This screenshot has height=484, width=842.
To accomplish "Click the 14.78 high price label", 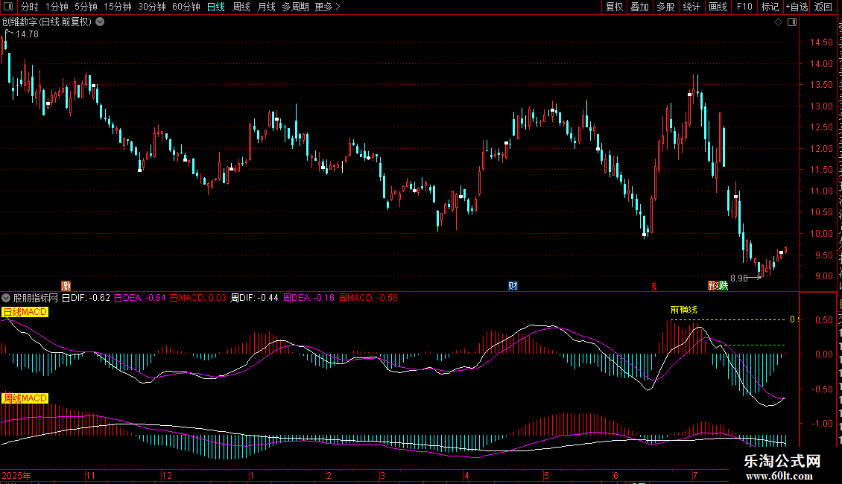I will pos(27,34).
